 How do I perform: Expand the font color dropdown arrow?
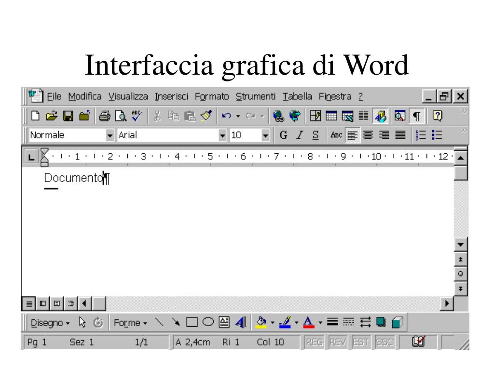click(x=320, y=322)
